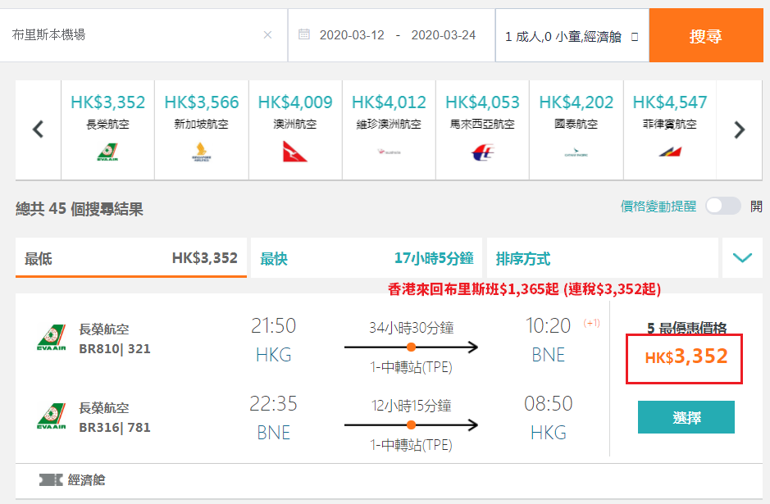Select the Virgin Australia logo
770x504 pixels.
click(389, 152)
